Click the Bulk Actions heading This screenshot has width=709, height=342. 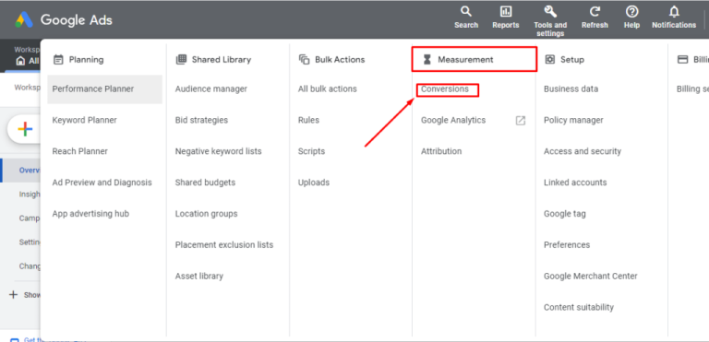click(340, 60)
